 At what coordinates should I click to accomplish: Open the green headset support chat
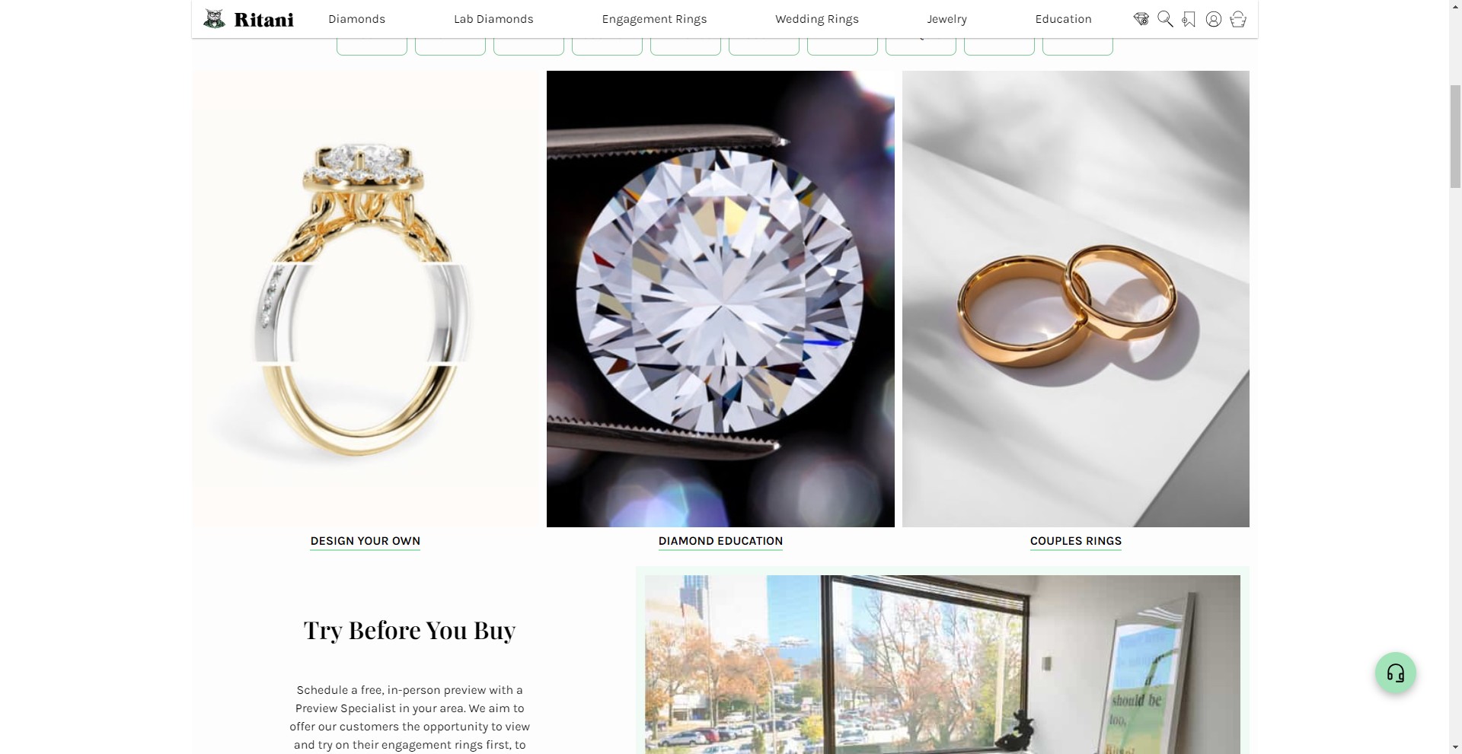(x=1395, y=673)
